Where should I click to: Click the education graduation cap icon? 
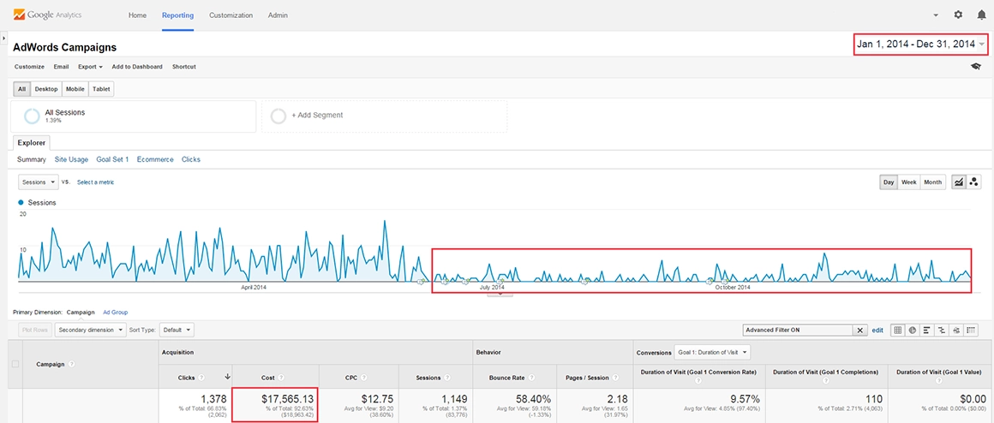975,67
